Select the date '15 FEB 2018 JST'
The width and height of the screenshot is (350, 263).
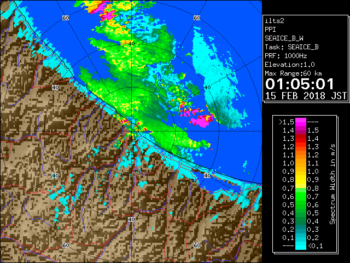point(306,96)
